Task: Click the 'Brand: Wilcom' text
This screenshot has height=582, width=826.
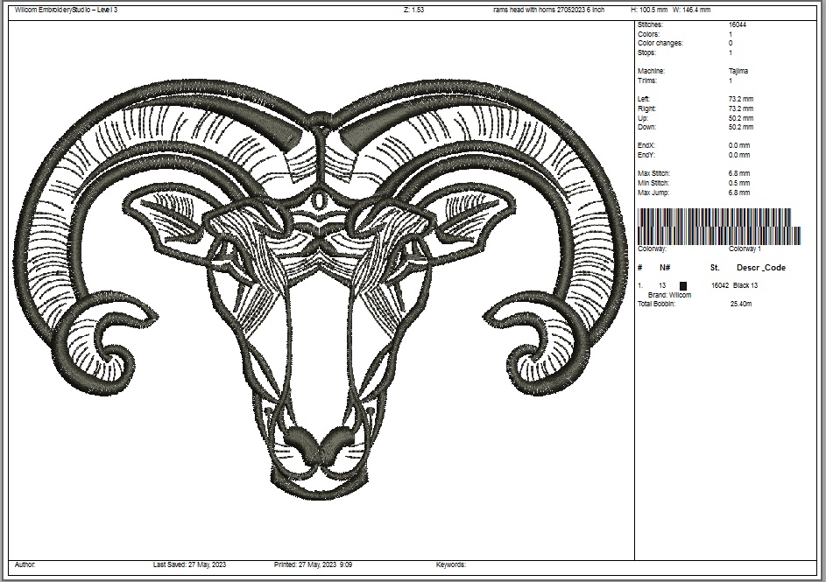Action: (669, 295)
